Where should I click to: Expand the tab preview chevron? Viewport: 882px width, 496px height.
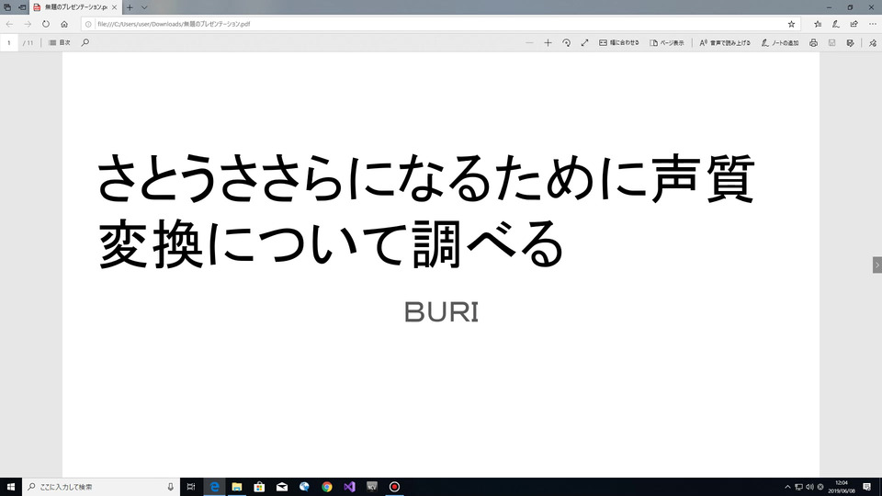point(144,7)
